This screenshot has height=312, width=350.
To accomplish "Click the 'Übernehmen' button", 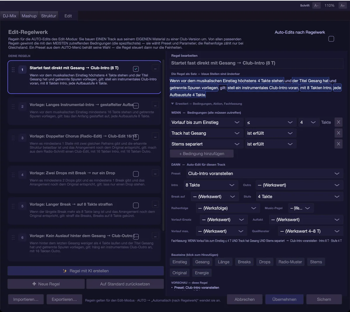I will 284,299.
